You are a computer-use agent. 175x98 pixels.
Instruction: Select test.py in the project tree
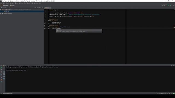click(x=7, y=11)
